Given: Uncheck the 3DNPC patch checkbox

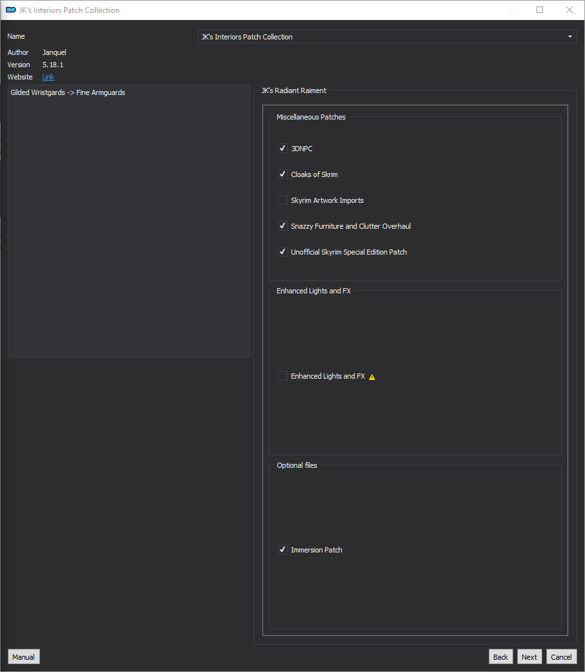Looking at the screenshot, I should point(282,148).
